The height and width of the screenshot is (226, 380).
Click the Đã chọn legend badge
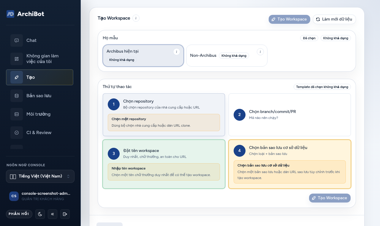(x=309, y=38)
